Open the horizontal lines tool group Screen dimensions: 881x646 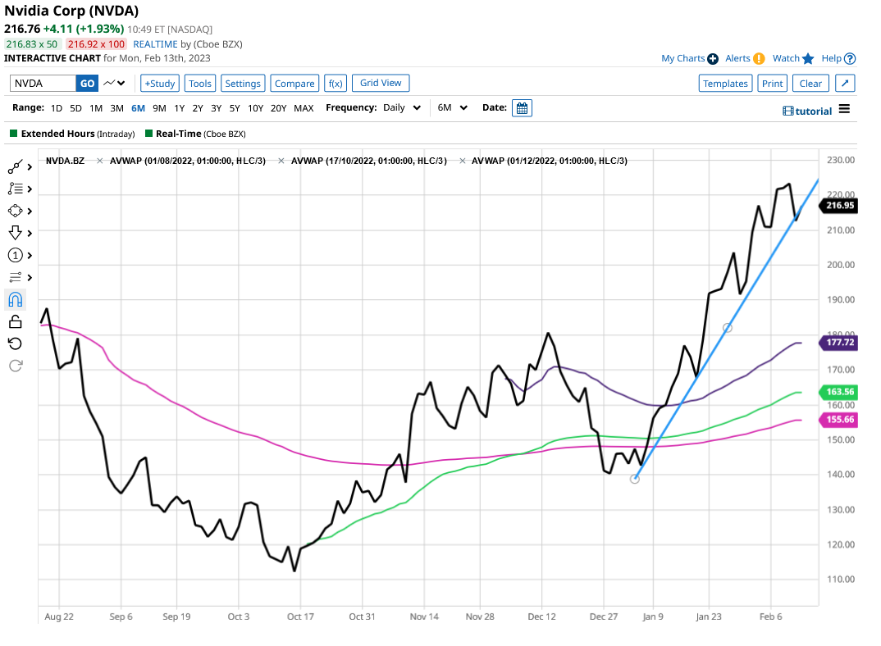(15, 277)
